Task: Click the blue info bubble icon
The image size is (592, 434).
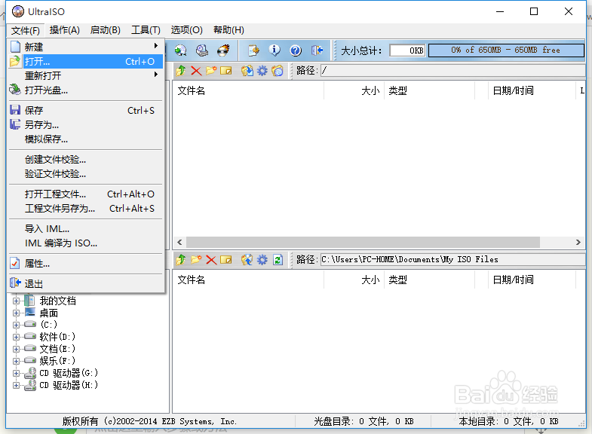Action: click(x=275, y=50)
